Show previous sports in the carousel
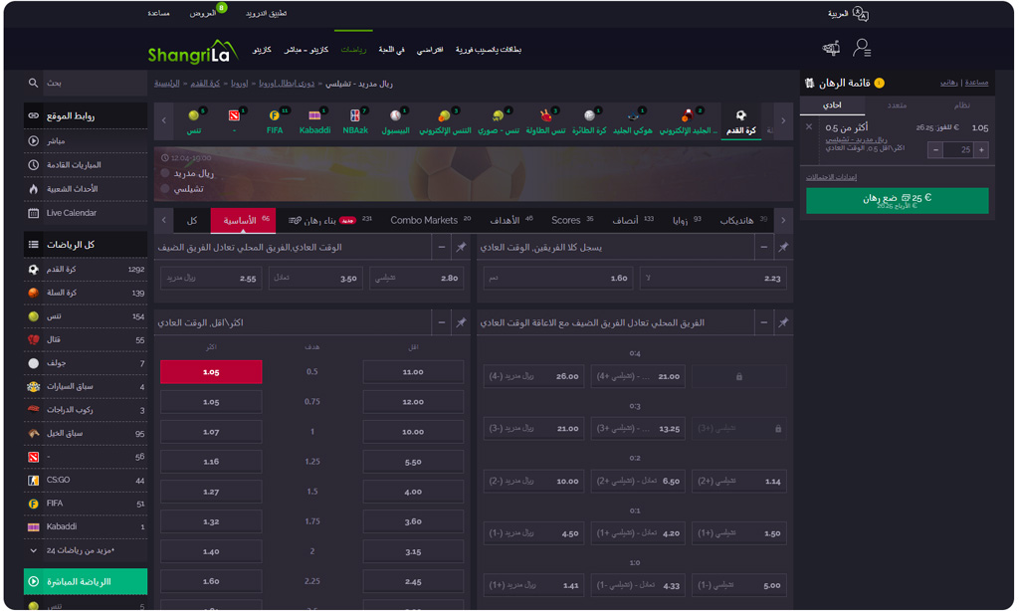Screen dimensions: 1019x611 [164, 120]
